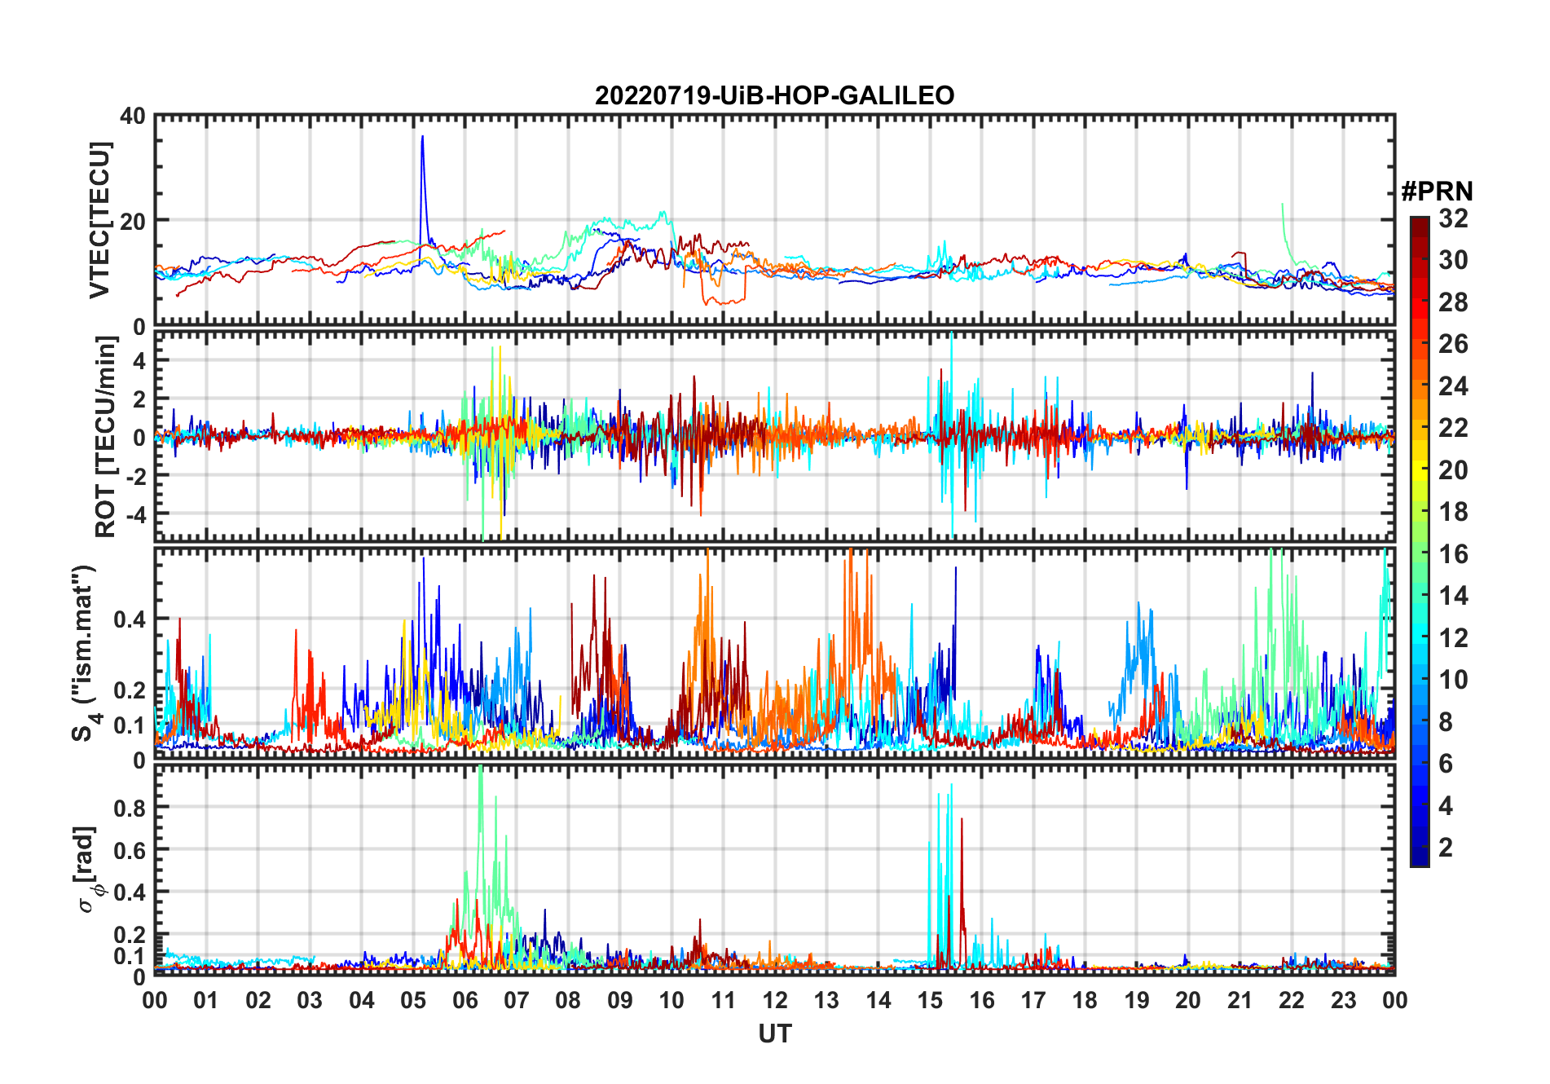This screenshot has height=1084, width=1550.
Task: Select PRN colorbar tick label 12
Action: click(1453, 638)
